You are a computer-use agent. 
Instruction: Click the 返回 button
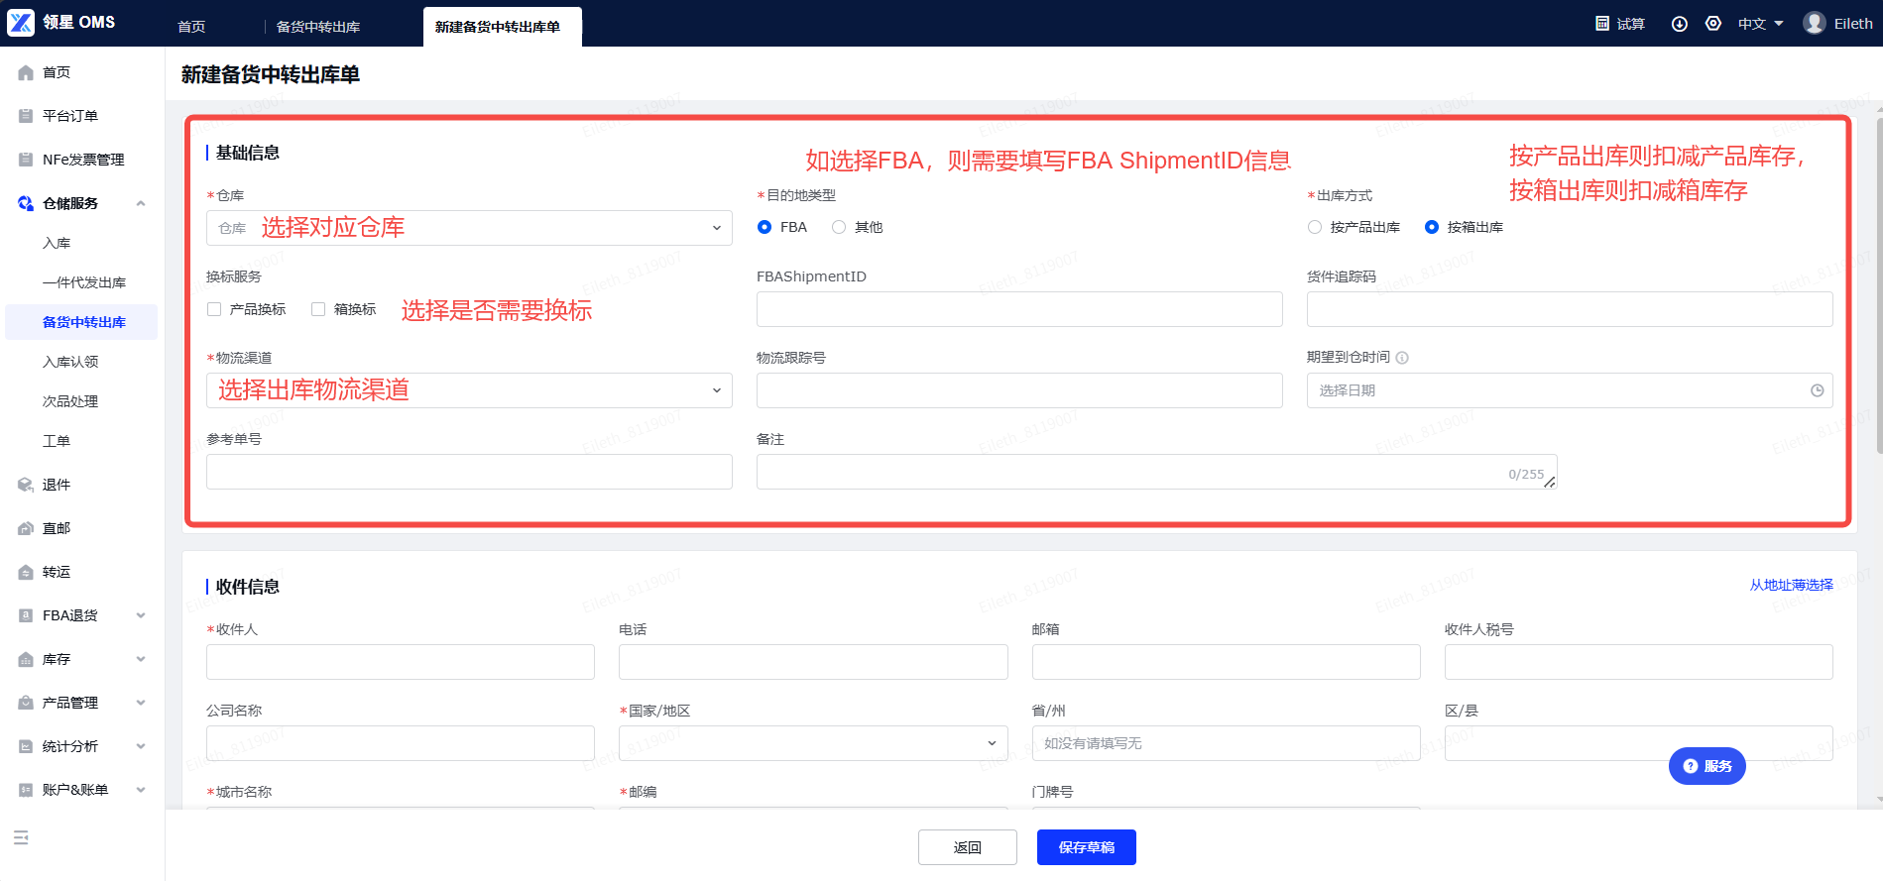(968, 847)
